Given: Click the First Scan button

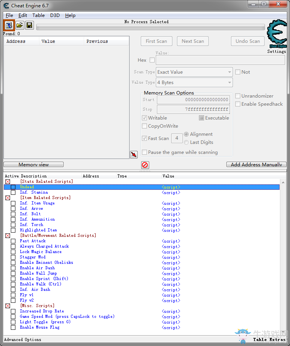Looking at the screenshot, I should point(156,41).
